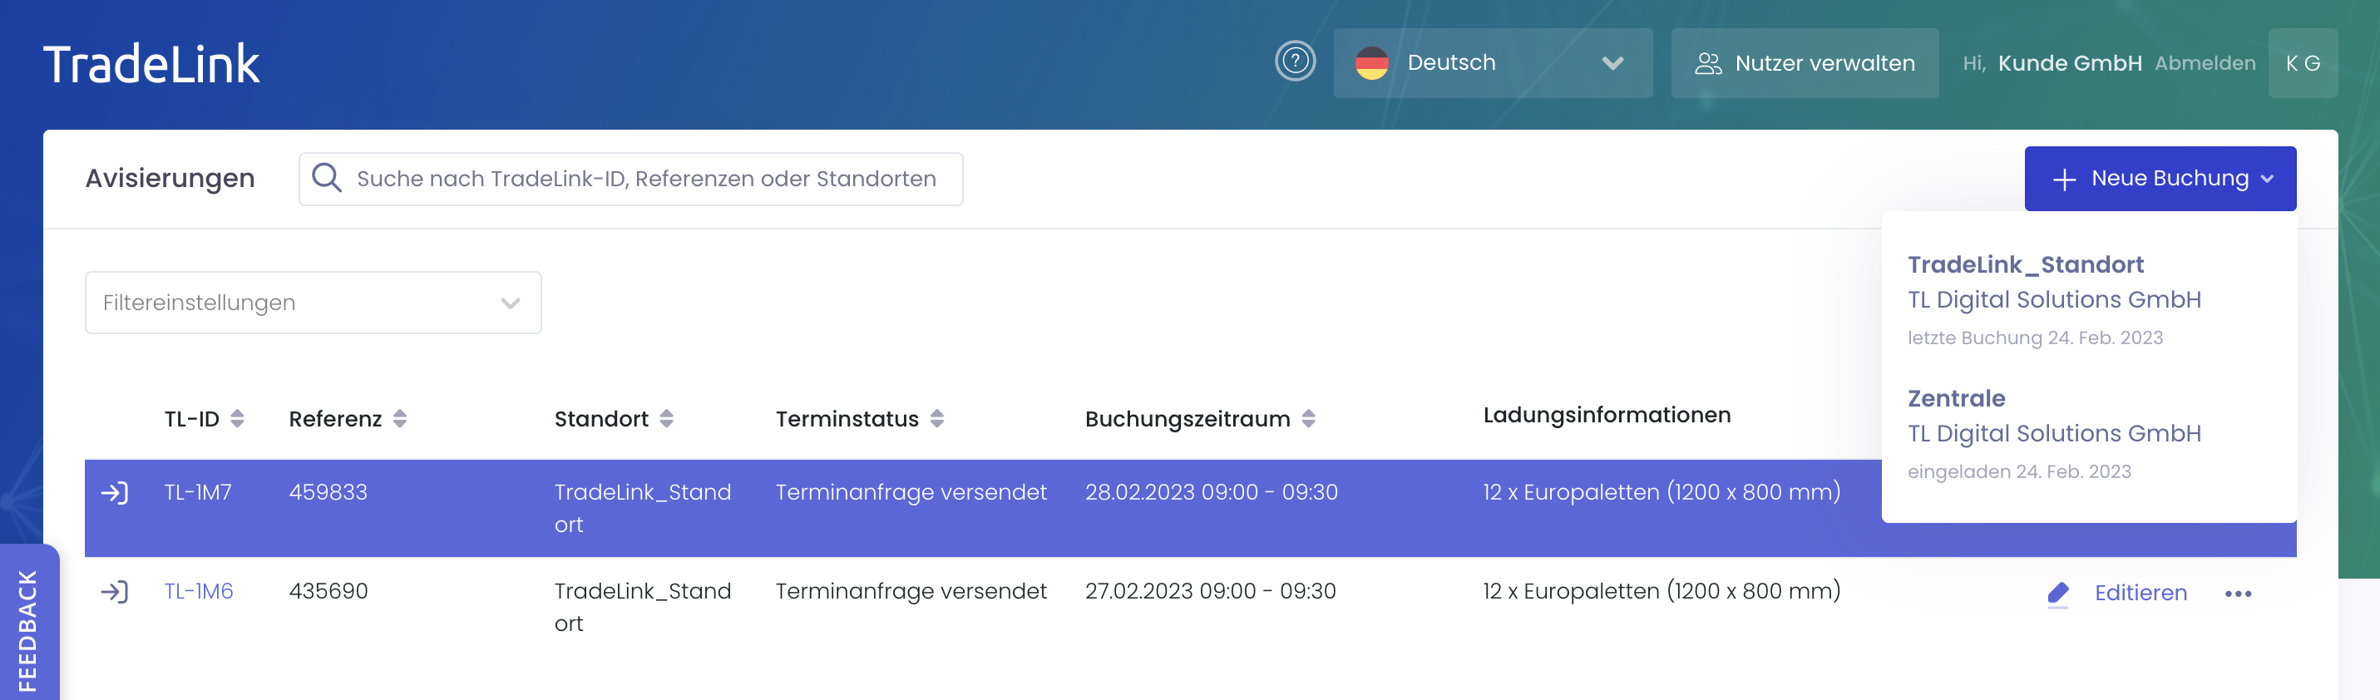The height and width of the screenshot is (700, 2380).
Task: Sort table by Terminstatus column
Action: pyautogui.click(x=937, y=418)
